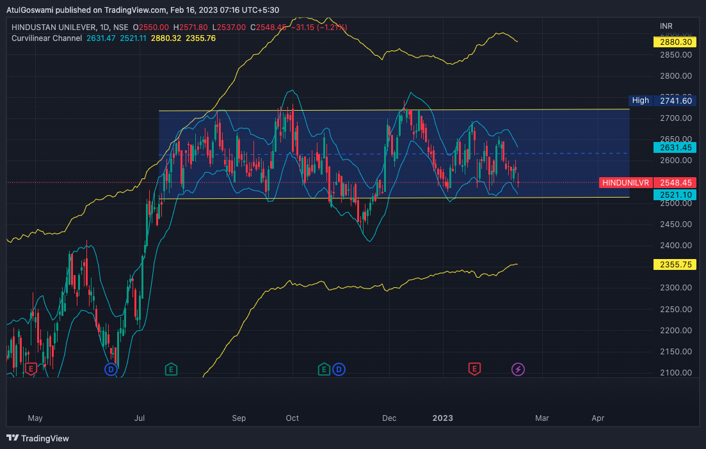Select the lower yellow support line of the box
Screen dimensions: 706x449
pyautogui.click(x=394, y=198)
